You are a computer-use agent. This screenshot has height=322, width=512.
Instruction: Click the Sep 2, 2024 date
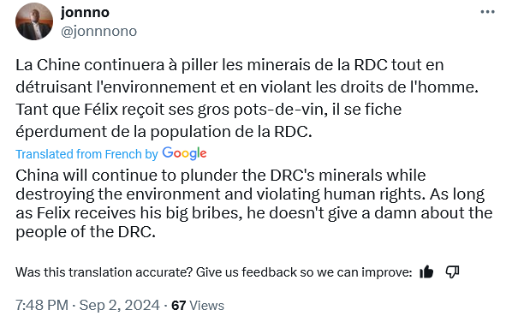coord(119,306)
